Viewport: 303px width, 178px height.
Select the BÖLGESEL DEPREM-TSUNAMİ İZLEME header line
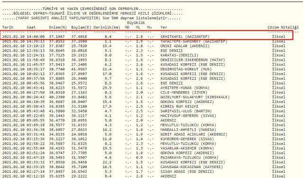92,14
